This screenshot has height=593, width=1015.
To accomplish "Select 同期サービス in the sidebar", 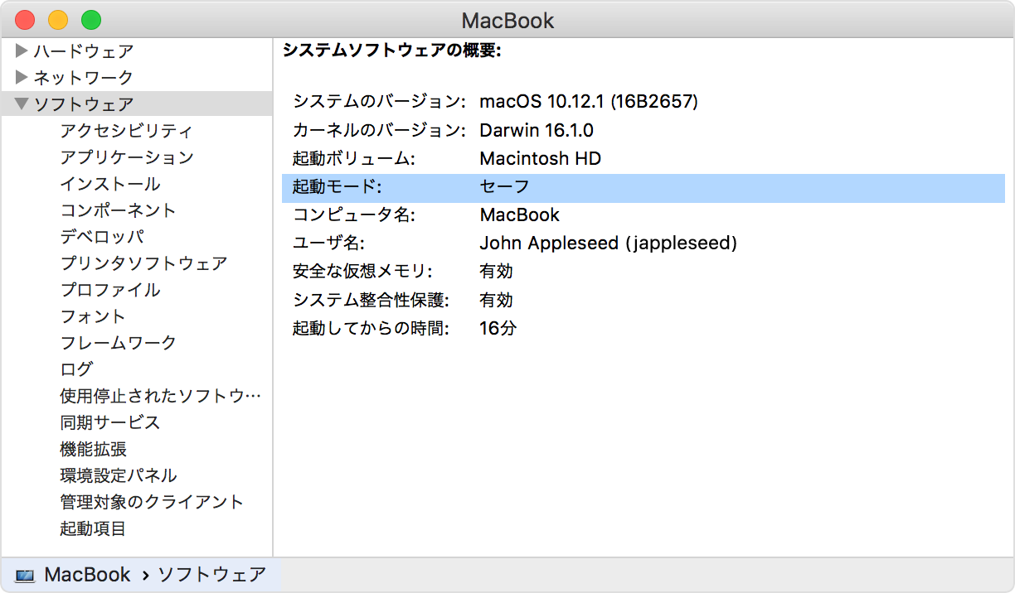I will coord(109,422).
